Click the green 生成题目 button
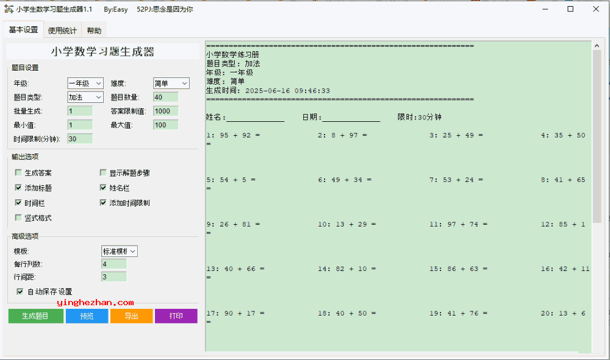Image resolution: width=610 pixels, height=360 pixels. tap(36, 316)
